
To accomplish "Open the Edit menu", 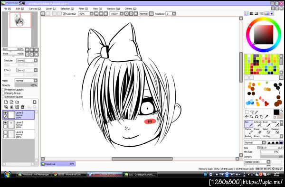I will click(x=20, y=9).
